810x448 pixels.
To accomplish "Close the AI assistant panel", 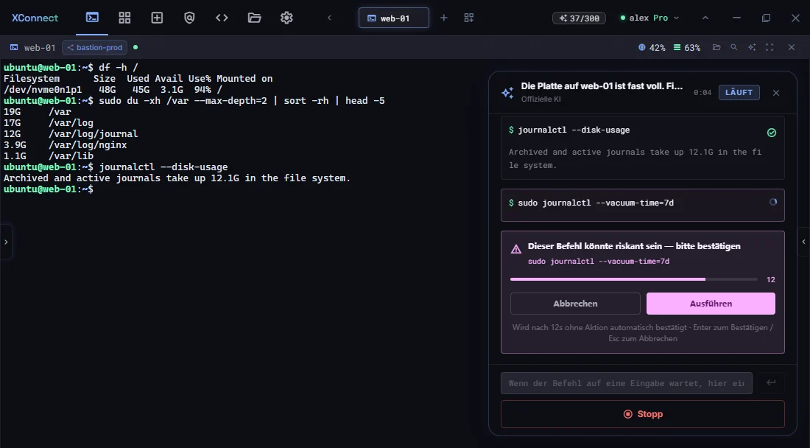I will click(776, 93).
